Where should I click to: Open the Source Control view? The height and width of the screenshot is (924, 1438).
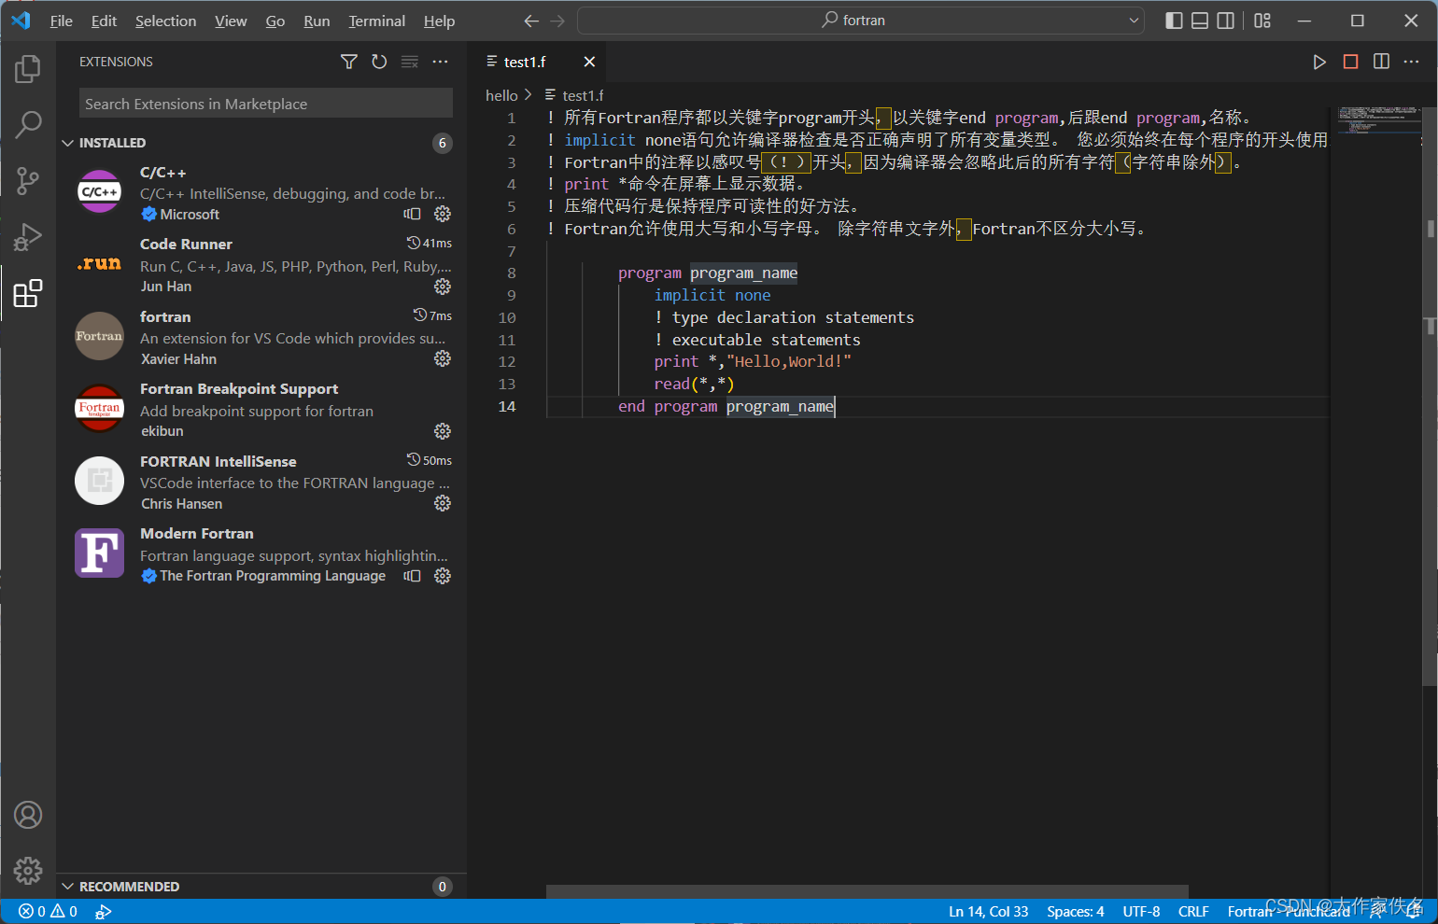pos(28,180)
